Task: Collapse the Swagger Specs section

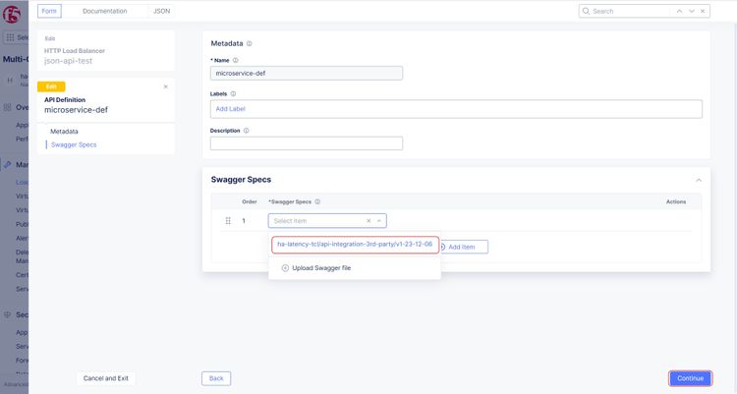Action: [x=698, y=180]
